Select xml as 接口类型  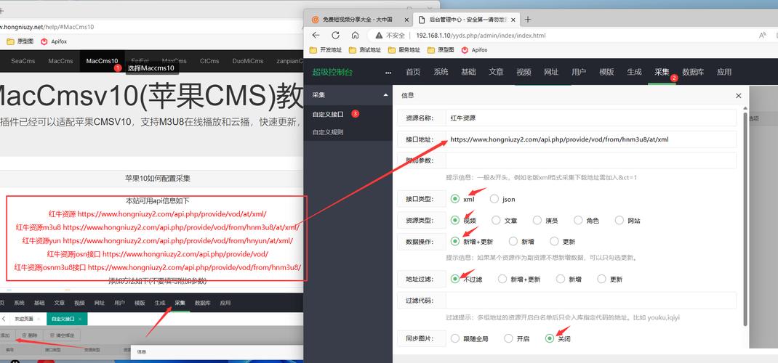click(x=455, y=199)
